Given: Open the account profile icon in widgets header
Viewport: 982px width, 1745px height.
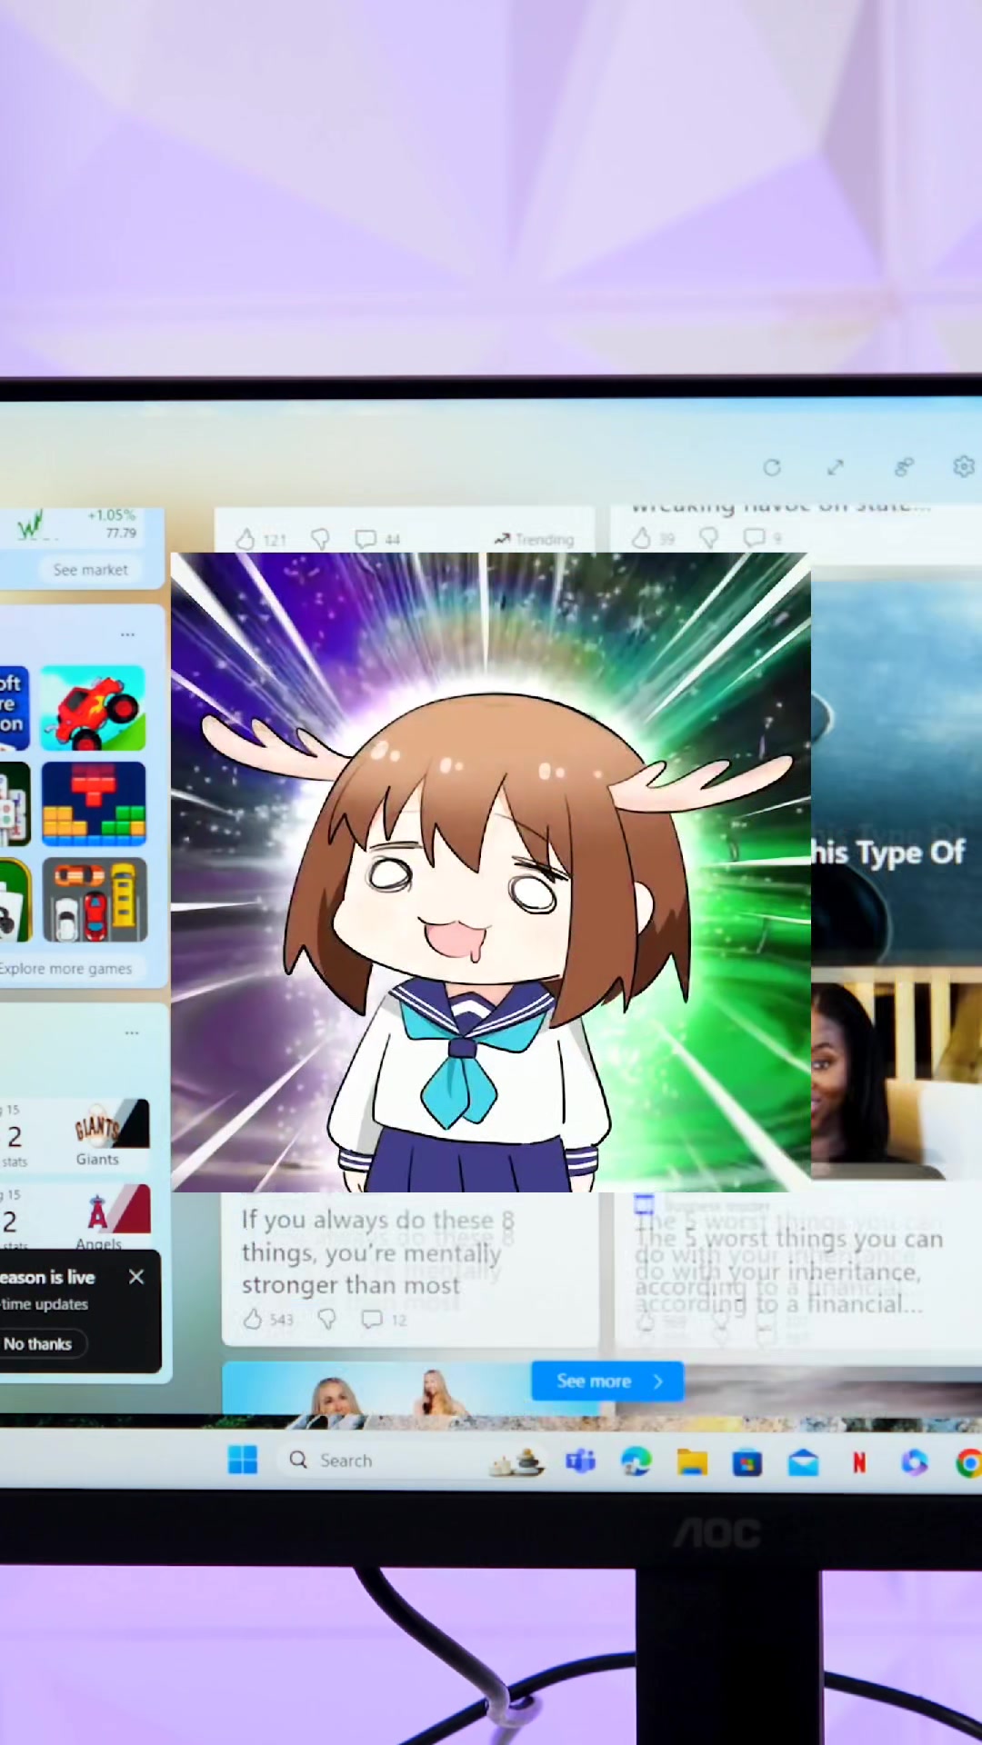Looking at the screenshot, I should point(903,467).
